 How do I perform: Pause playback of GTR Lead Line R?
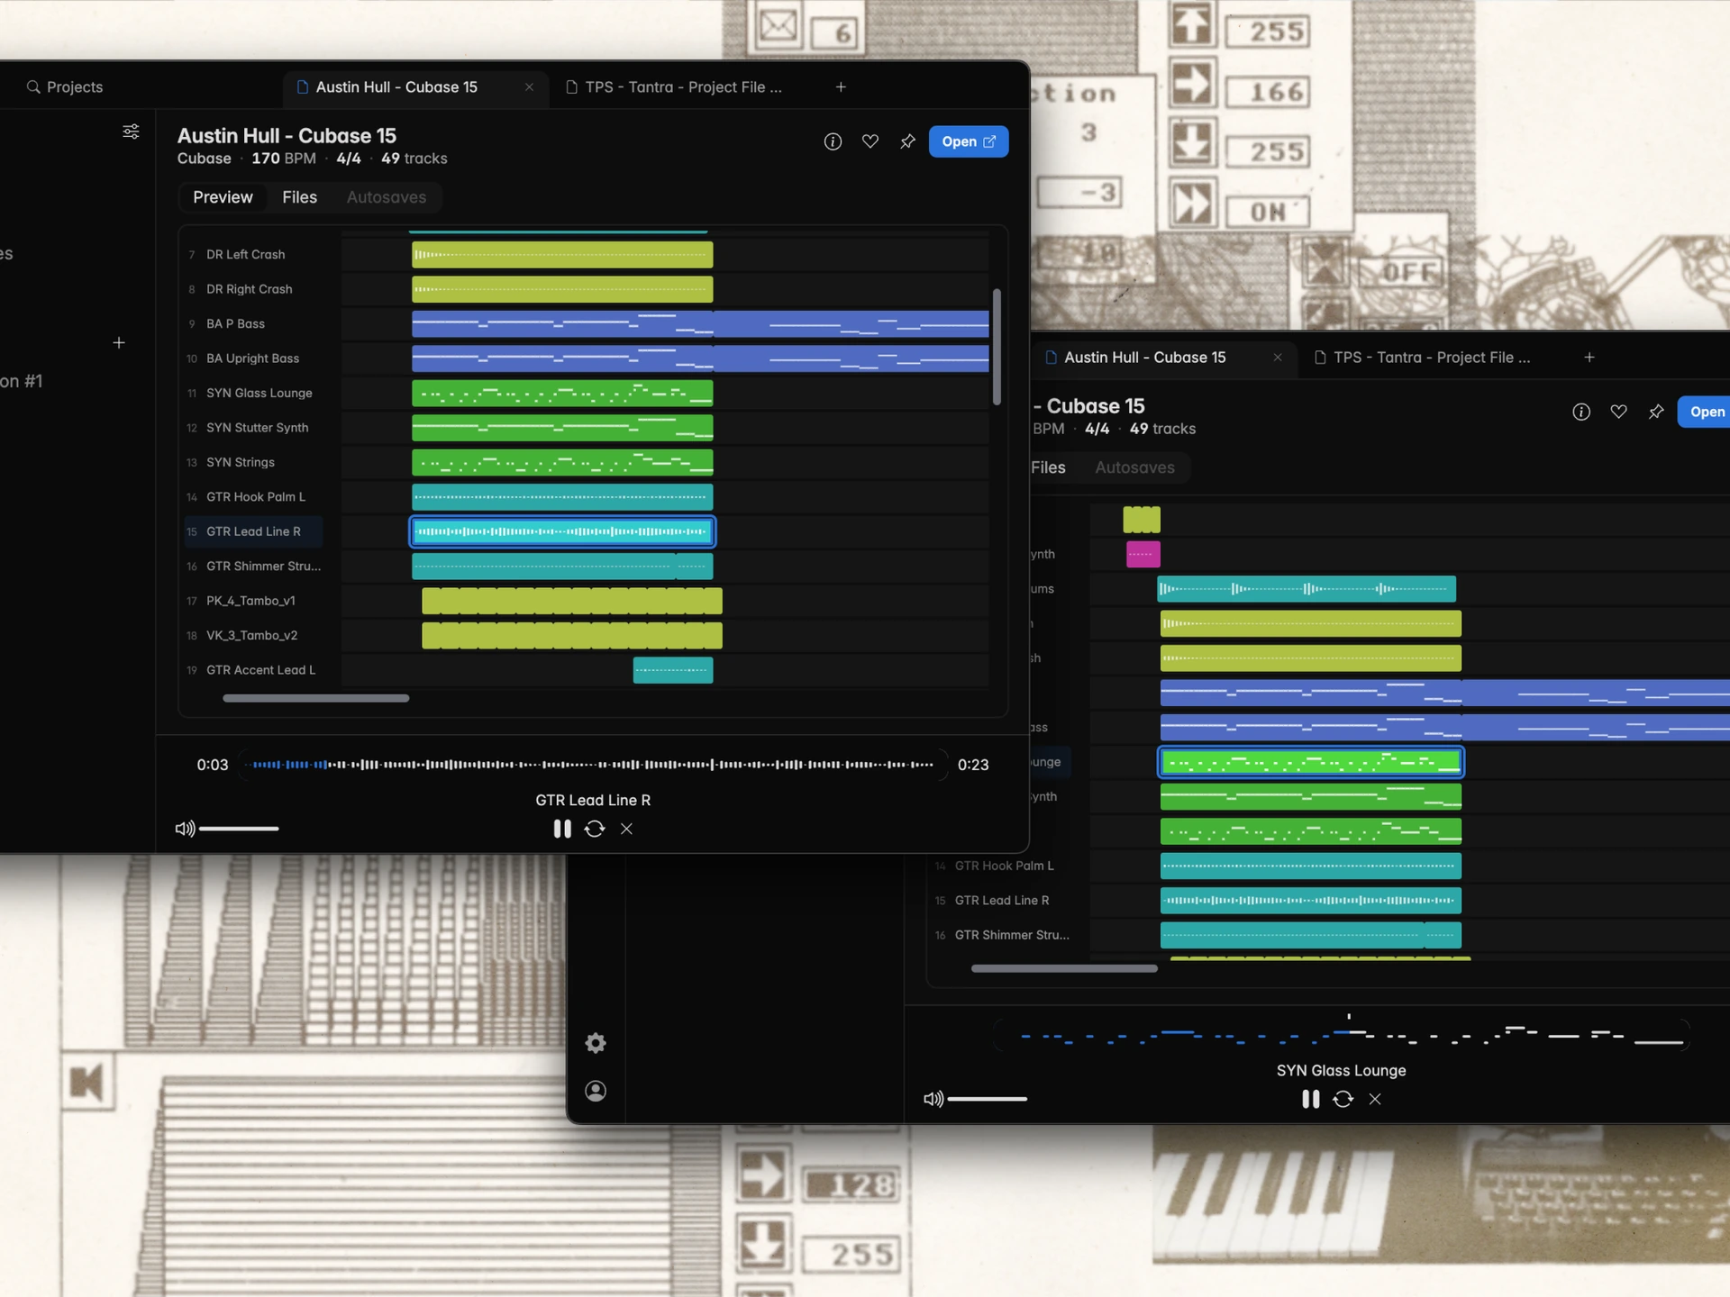(x=562, y=829)
